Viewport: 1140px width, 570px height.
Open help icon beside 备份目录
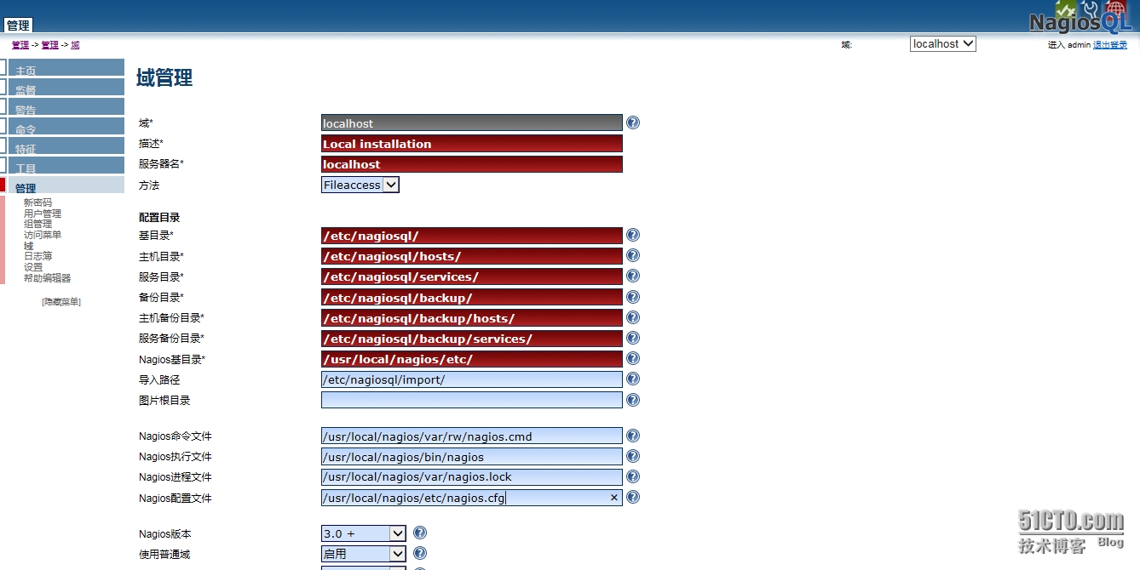(633, 297)
